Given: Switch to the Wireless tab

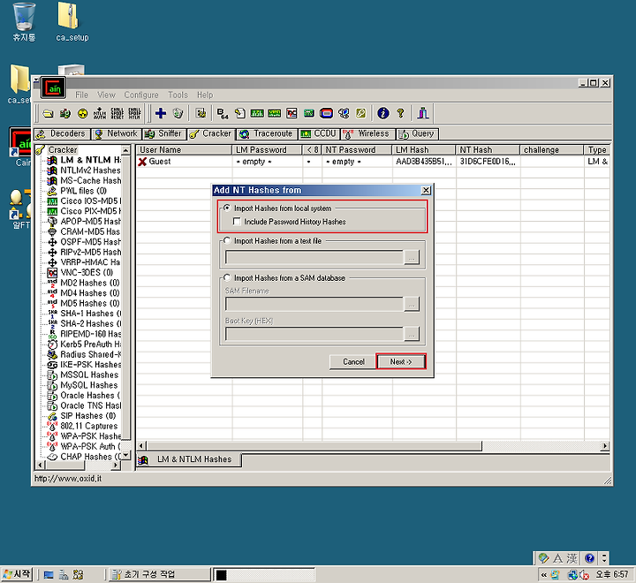Looking at the screenshot, I should [367, 134].
